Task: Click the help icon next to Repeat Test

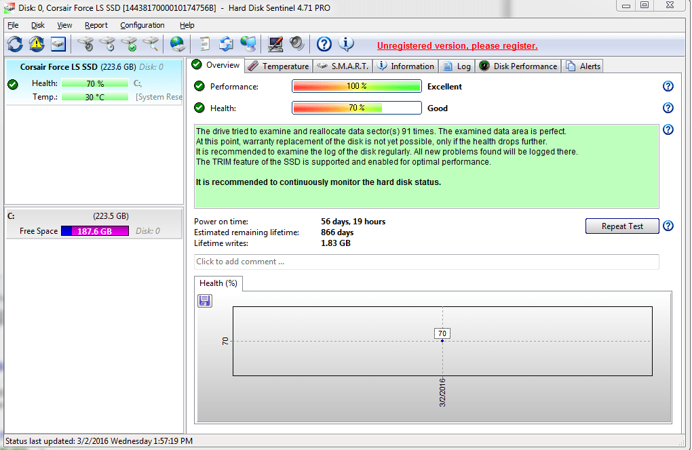Action: coord(668,226)
